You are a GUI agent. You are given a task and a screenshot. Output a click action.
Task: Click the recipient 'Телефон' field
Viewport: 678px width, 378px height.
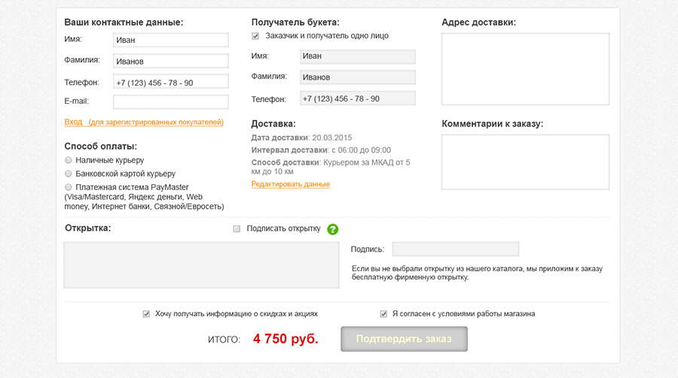pos(357,98)
